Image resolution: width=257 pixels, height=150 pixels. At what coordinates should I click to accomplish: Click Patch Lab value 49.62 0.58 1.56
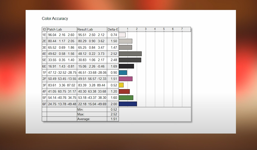[x=61, y=54]
